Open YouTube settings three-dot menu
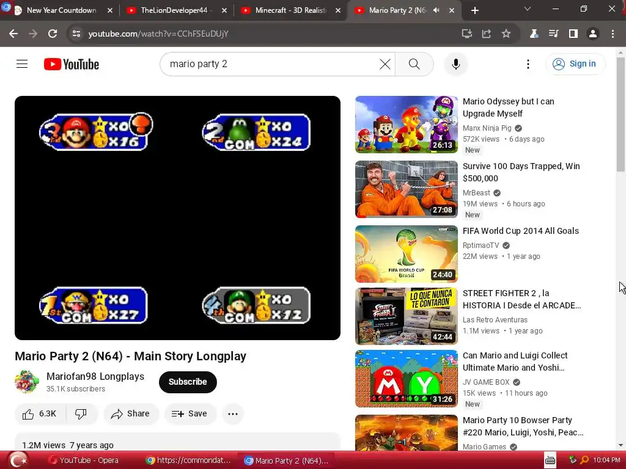The image size is (626, 469). pos(528,64)
